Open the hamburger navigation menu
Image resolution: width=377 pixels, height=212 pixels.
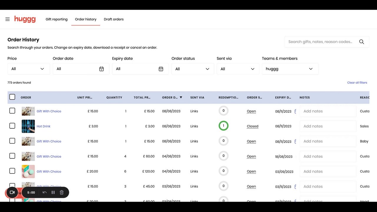(8, 19)
